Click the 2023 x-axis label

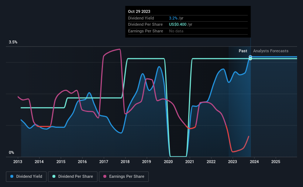[233, 162]
